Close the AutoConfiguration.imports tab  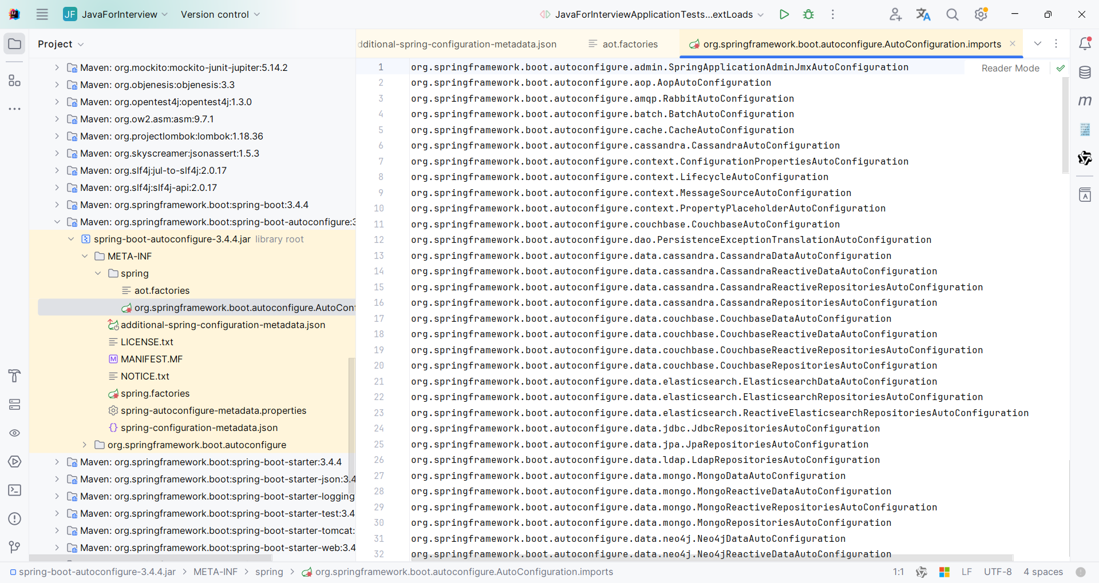click(1013, 44)
